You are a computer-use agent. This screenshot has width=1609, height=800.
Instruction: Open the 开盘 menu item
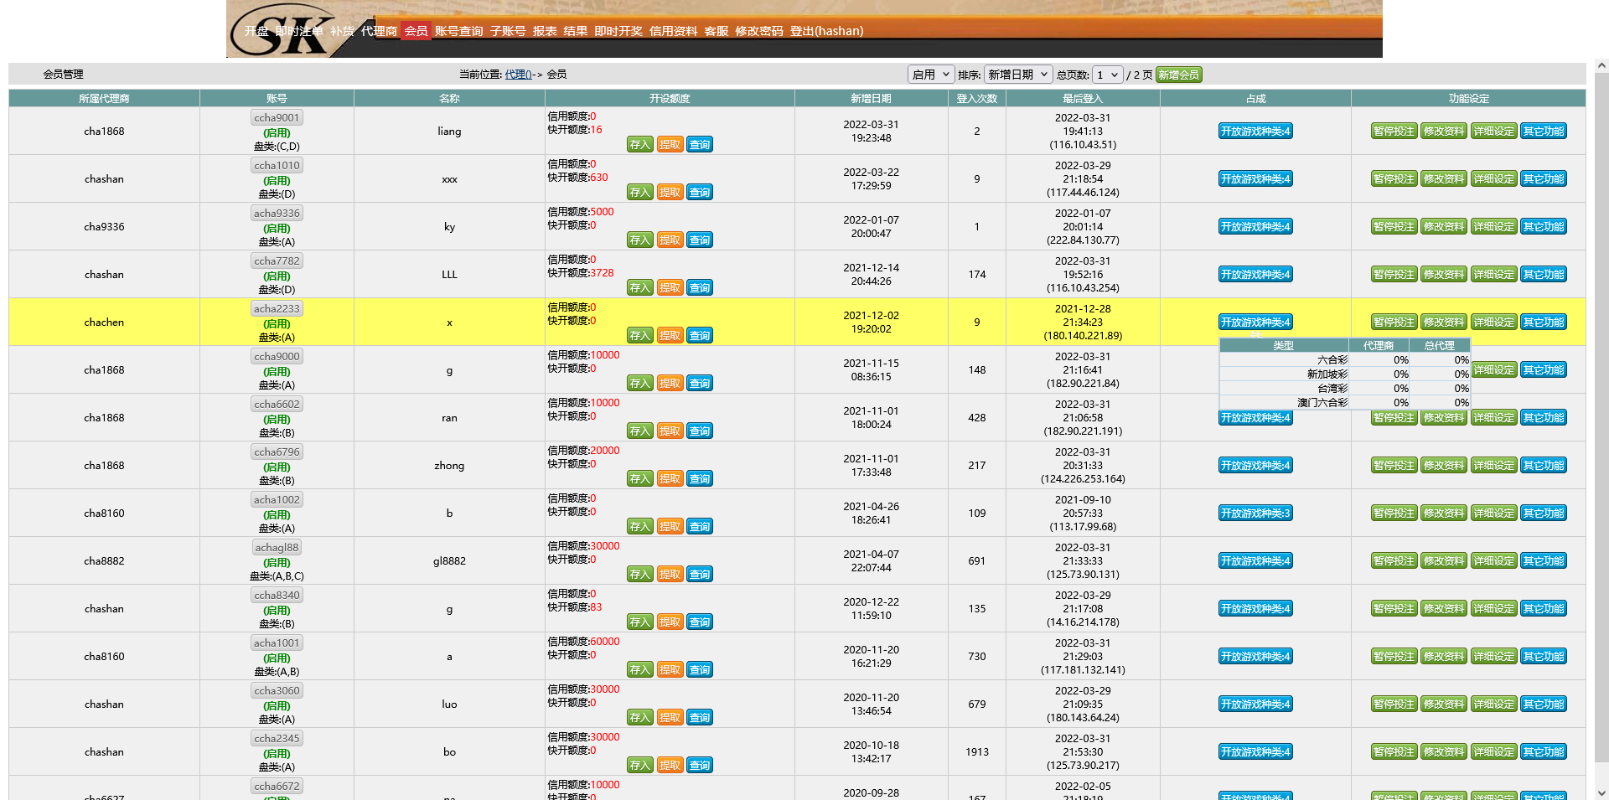pos(256,31)
